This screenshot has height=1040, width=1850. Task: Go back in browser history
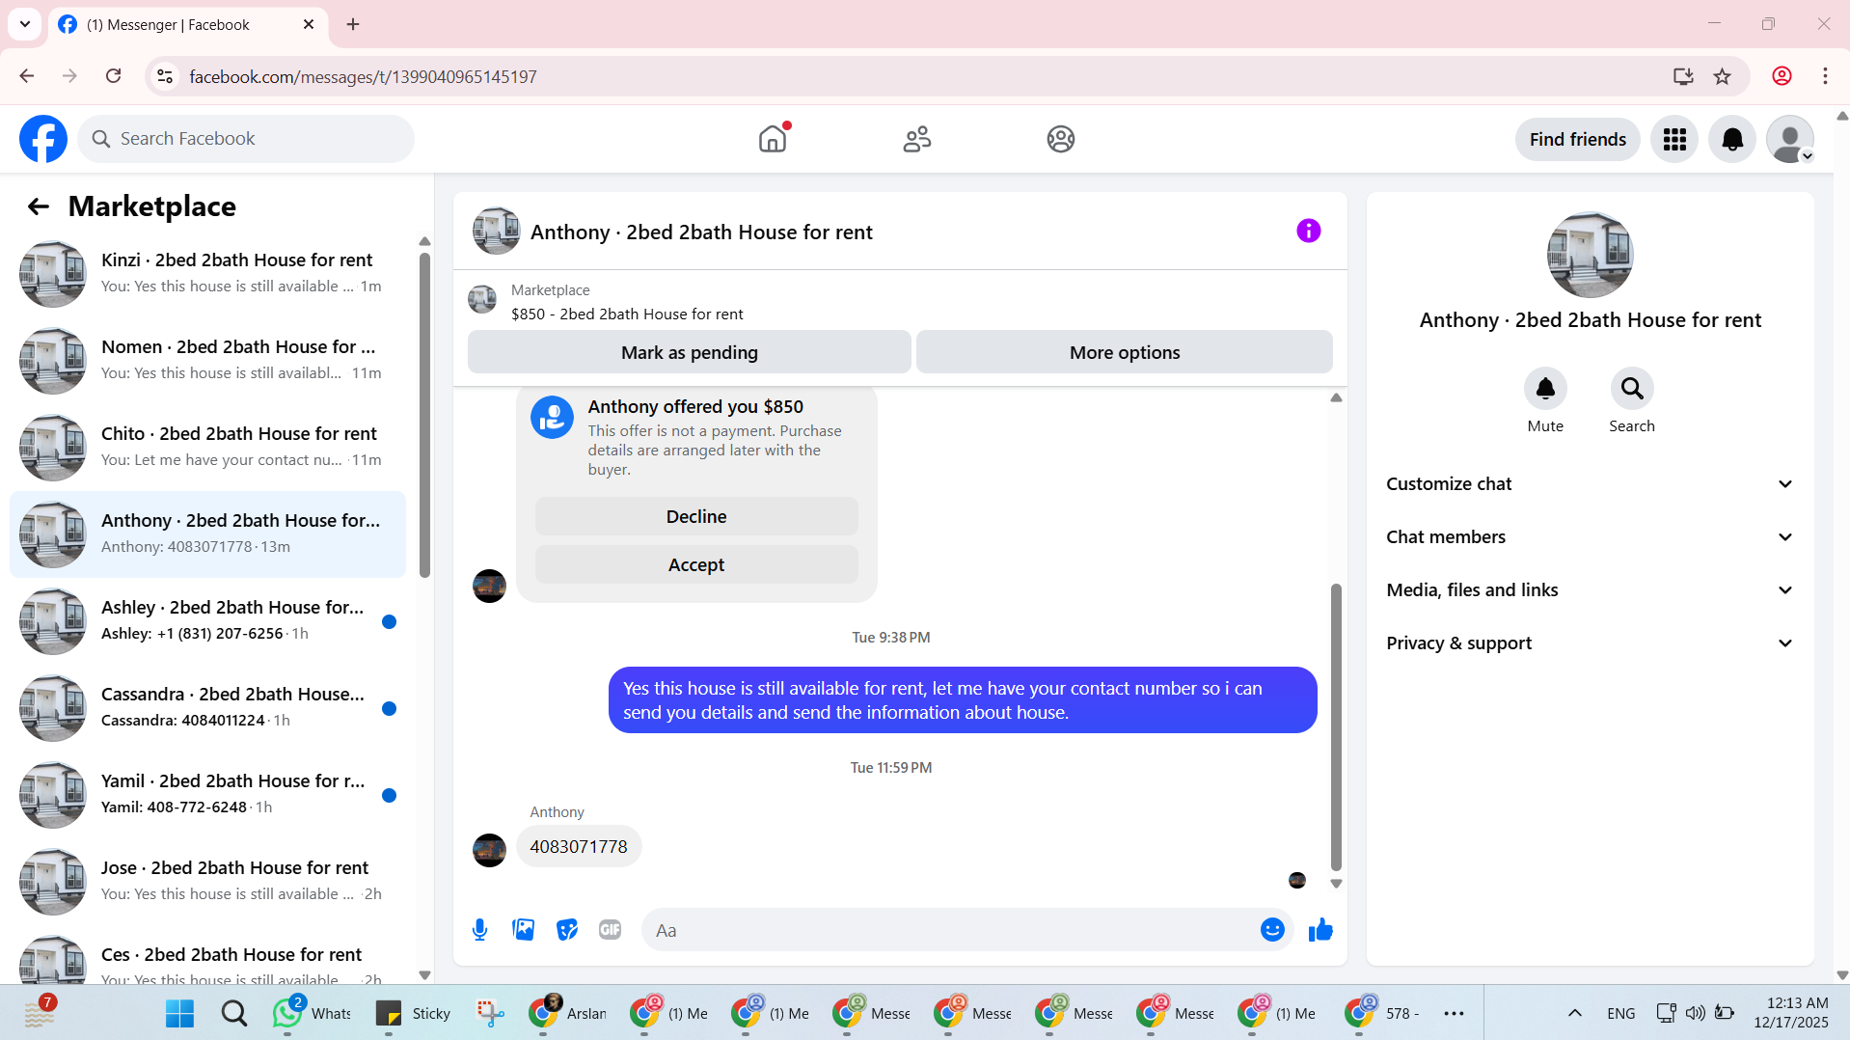[27, 76]
